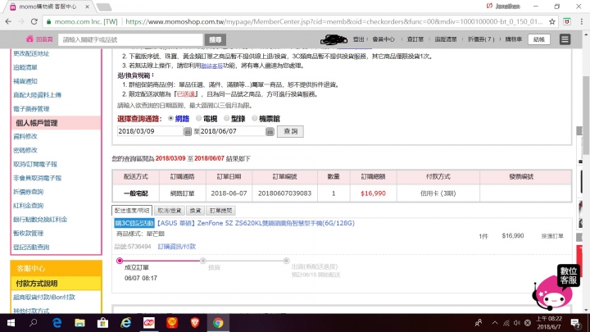Switch to the 配送進度/明細 tab
The width and height of the screenshot is (590, 332).
(x=132, y=211)
